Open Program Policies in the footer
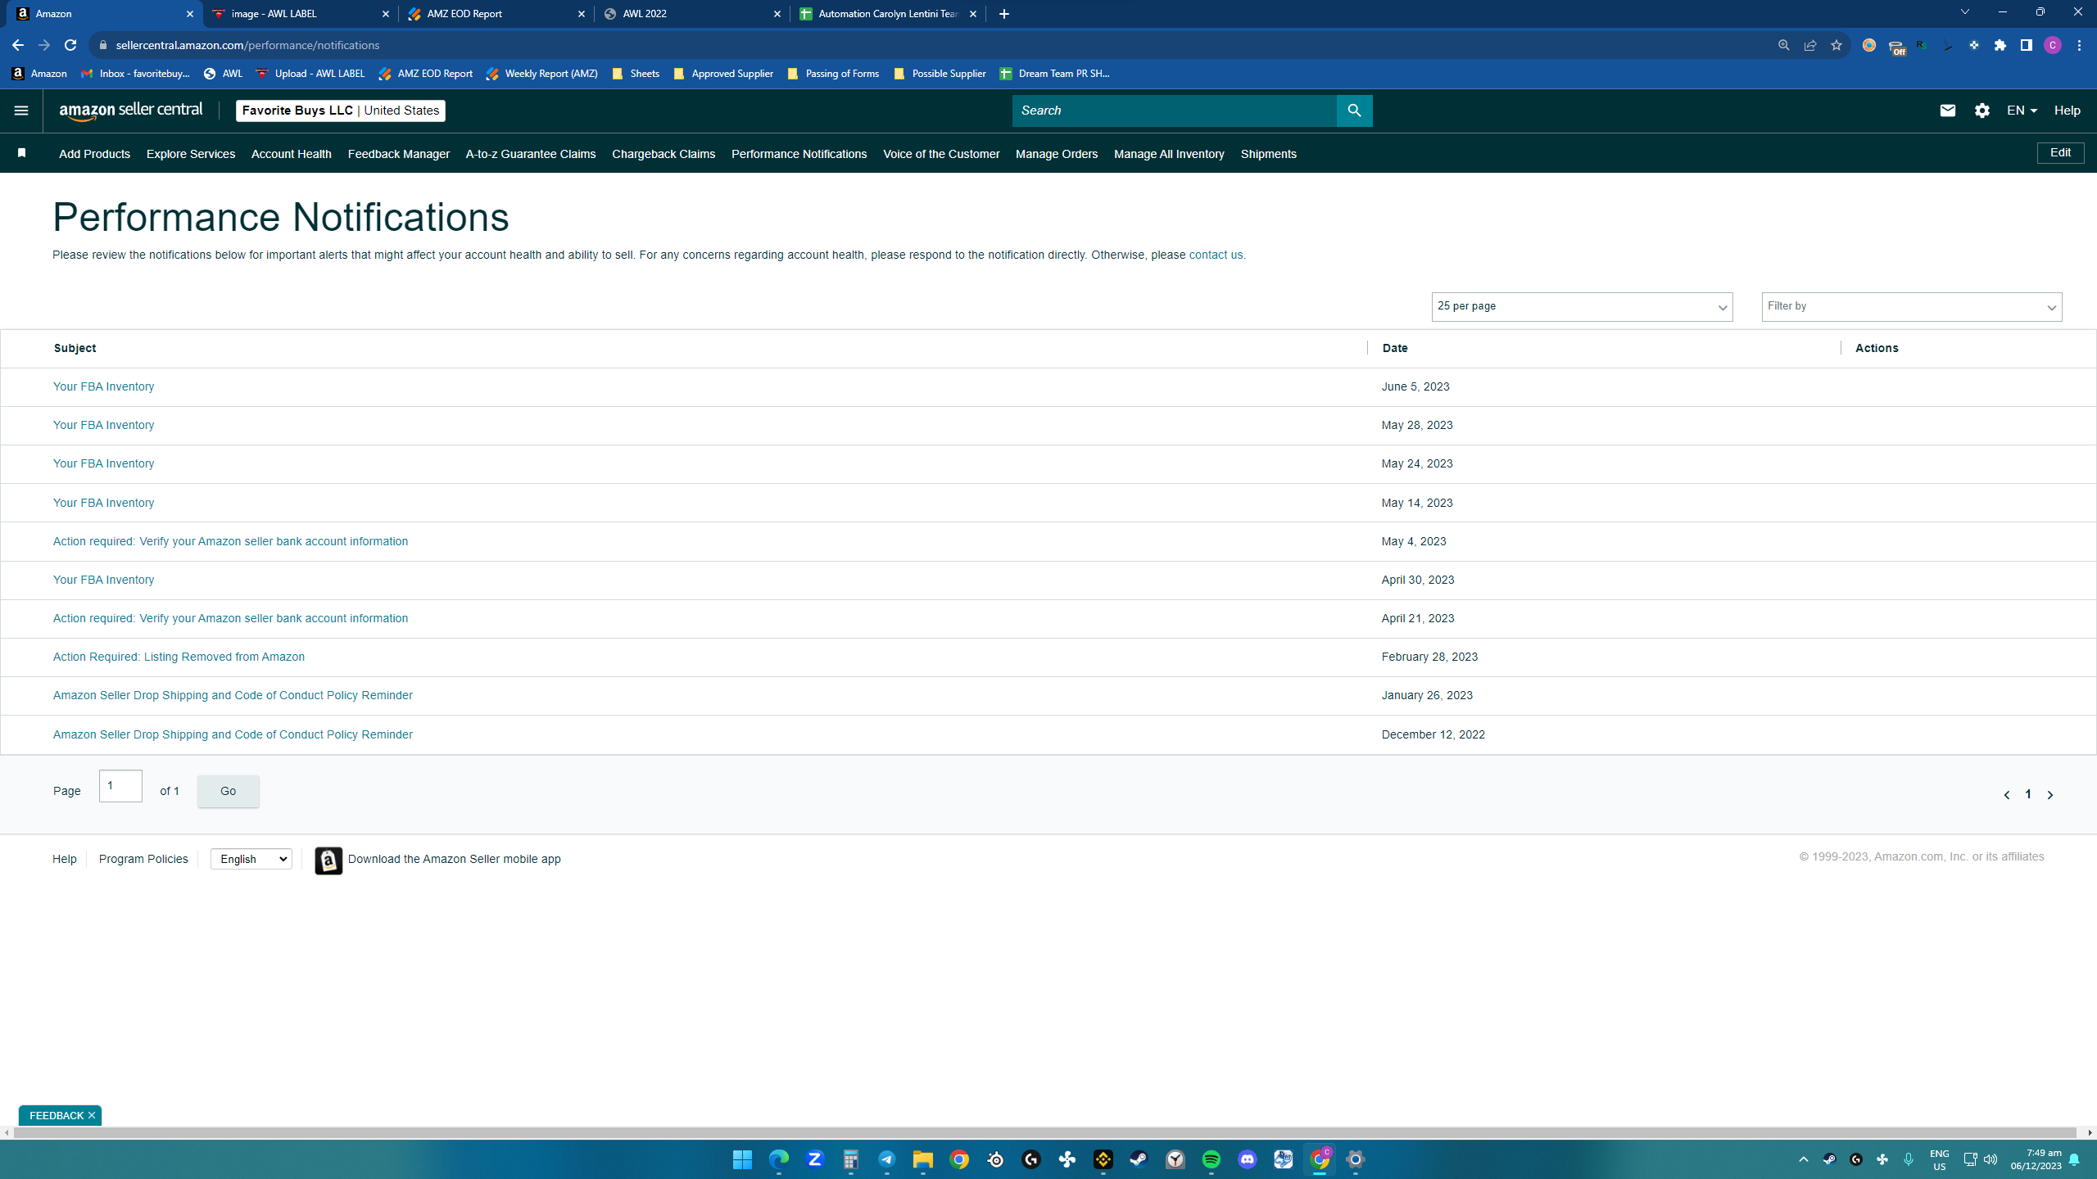Viewport: 2097px width, 1179px height. point(143,859)
